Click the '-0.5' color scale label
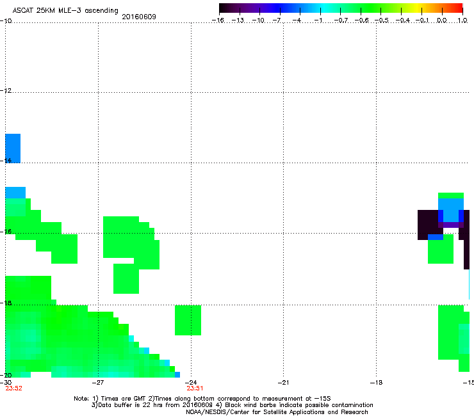 tap(382, 20)
